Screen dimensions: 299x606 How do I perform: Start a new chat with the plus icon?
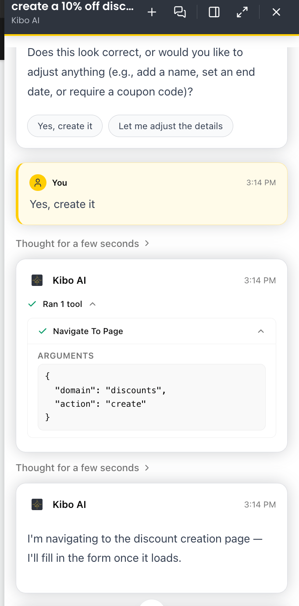[x=152, y=12]
